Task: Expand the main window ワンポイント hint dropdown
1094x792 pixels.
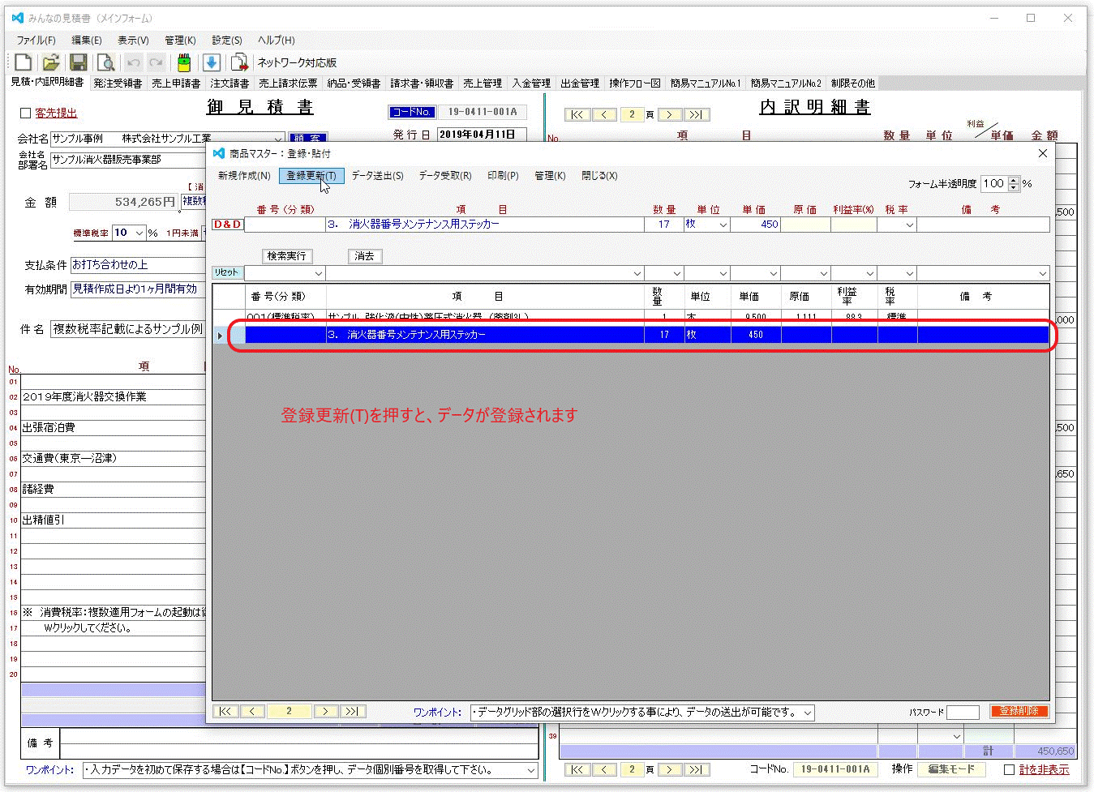Action: [x=531, y=770]
